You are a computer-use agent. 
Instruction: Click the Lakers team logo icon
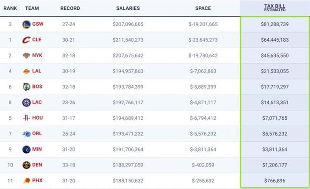click(26, 71)
